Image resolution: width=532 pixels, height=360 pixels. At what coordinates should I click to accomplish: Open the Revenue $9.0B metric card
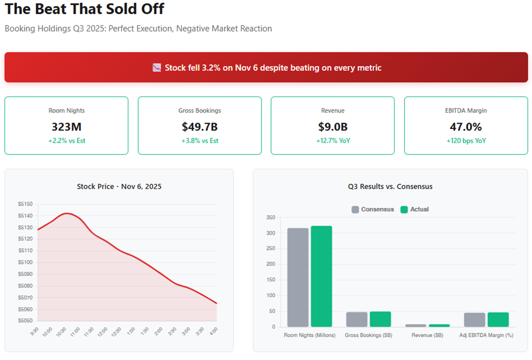[x=333, y=126]
